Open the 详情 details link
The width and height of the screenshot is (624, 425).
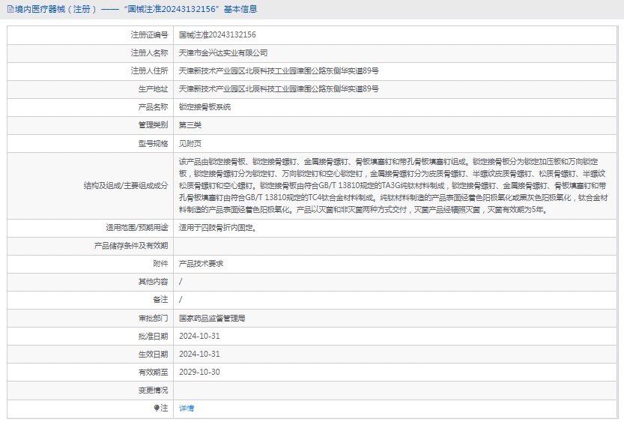187,409
